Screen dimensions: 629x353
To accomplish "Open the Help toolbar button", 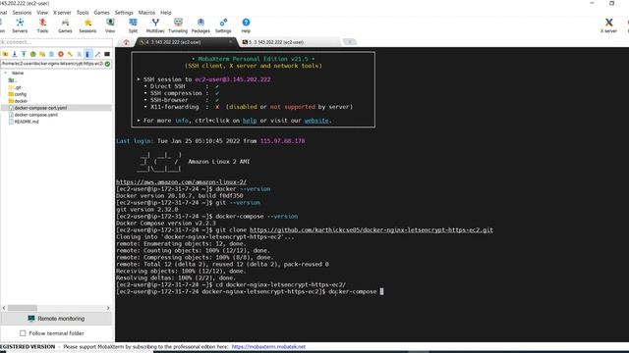I will (x=246, y=25).
